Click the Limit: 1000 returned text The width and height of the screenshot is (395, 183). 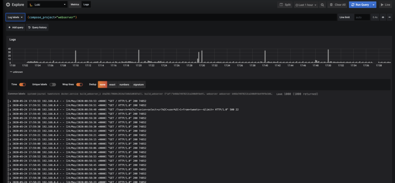[297, 94]
